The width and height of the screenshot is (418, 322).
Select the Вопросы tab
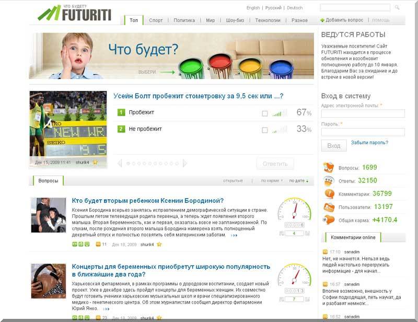(48, 181)
